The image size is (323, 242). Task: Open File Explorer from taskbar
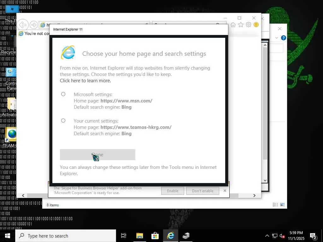[139, 236]
